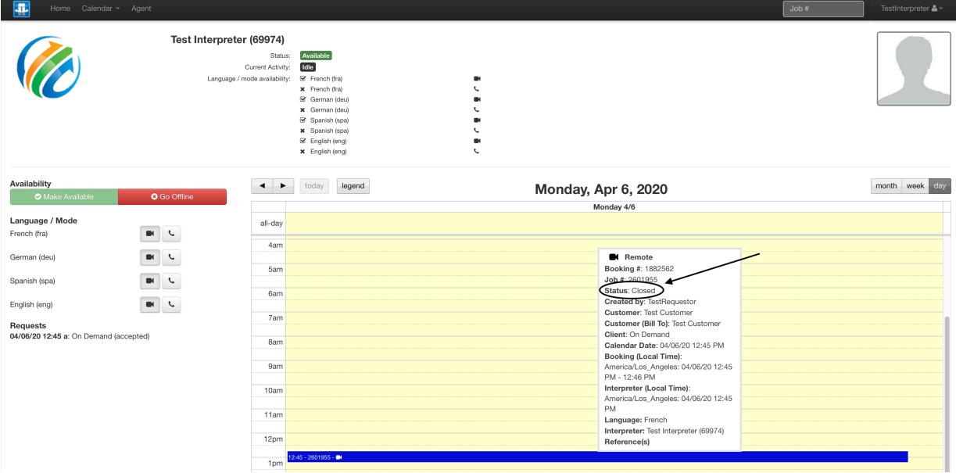The width and height of the screenshot is (956, 473).
Task: Click the previous-day arrow on the calendar
Action: (x=262, y=185)
